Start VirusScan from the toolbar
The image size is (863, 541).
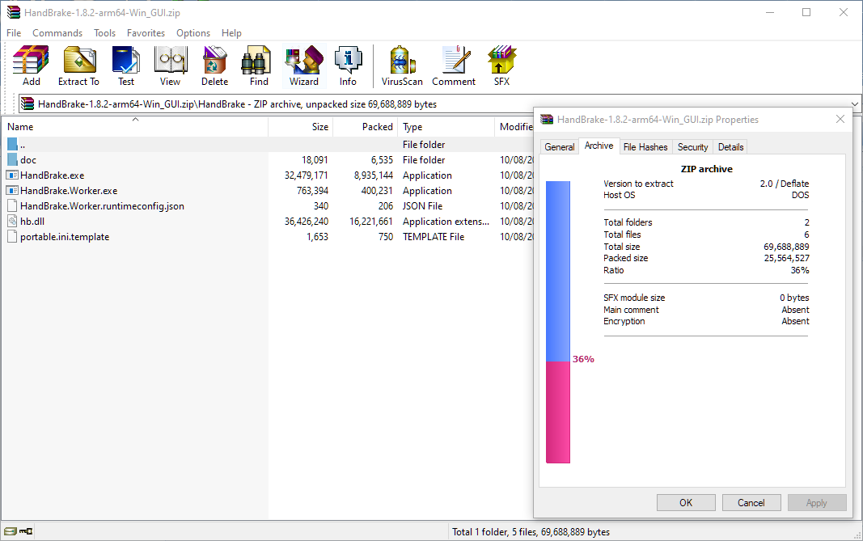pos(402,66)
